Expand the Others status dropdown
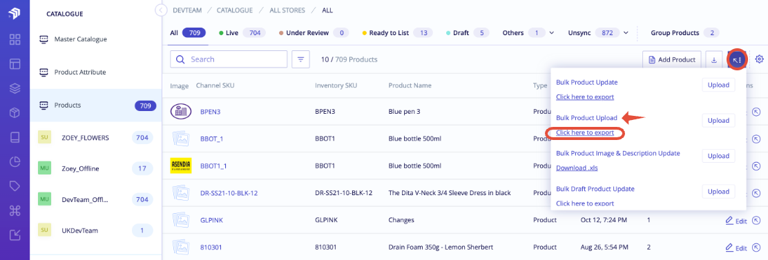 coord(551,33)
